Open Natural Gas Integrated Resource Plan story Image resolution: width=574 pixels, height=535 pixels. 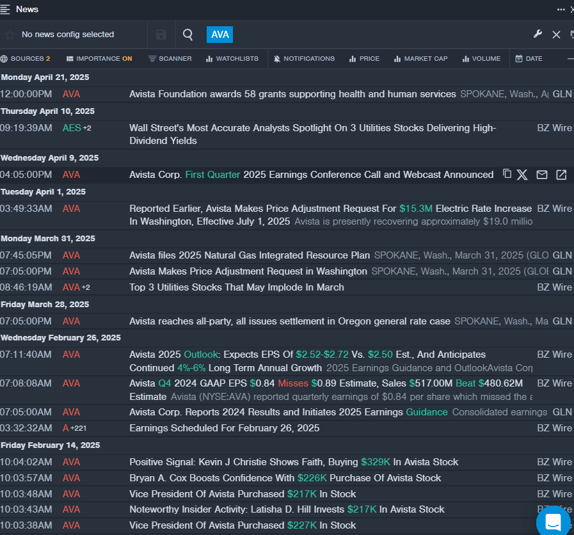click(x=250, y=255)
